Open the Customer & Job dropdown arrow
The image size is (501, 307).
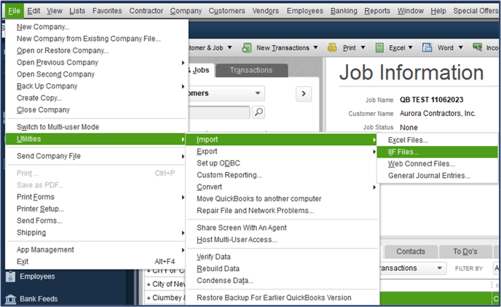point(229,47)
